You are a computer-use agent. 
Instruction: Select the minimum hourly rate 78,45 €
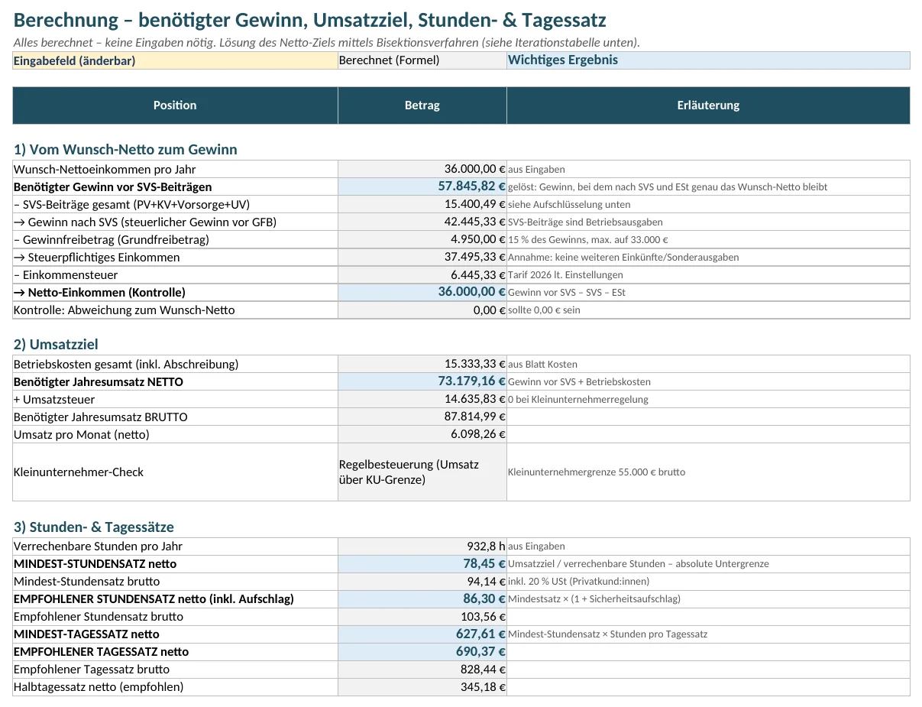[422, 563]
